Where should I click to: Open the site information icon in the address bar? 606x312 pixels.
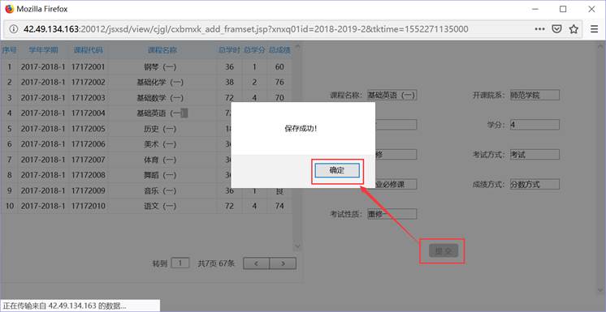click(14, 29)
